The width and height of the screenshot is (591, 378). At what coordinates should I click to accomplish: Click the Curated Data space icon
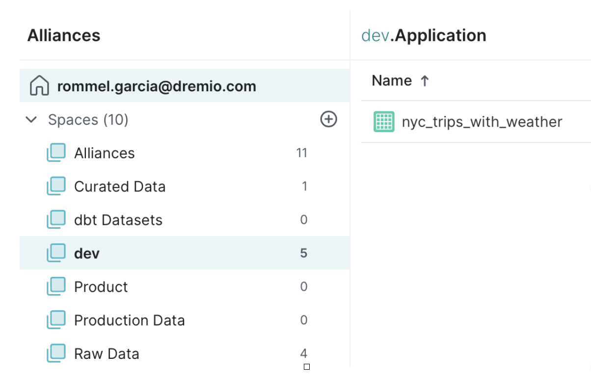tap(56, 186)
